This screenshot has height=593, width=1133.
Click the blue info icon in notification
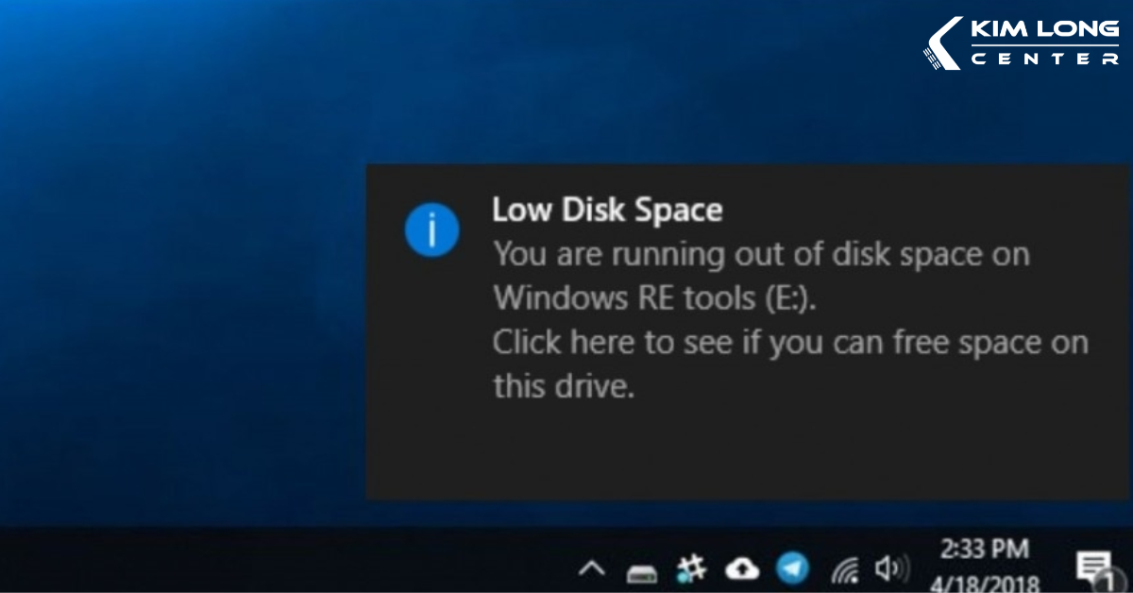[431, 229]
